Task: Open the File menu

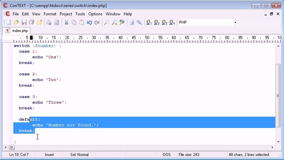Action: [16, 14]
